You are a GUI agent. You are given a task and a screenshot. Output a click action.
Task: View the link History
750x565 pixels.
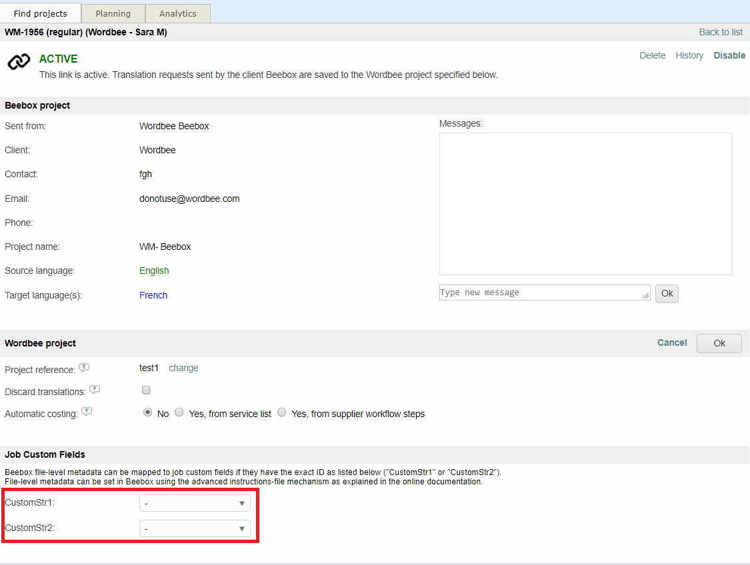[689, 55]
